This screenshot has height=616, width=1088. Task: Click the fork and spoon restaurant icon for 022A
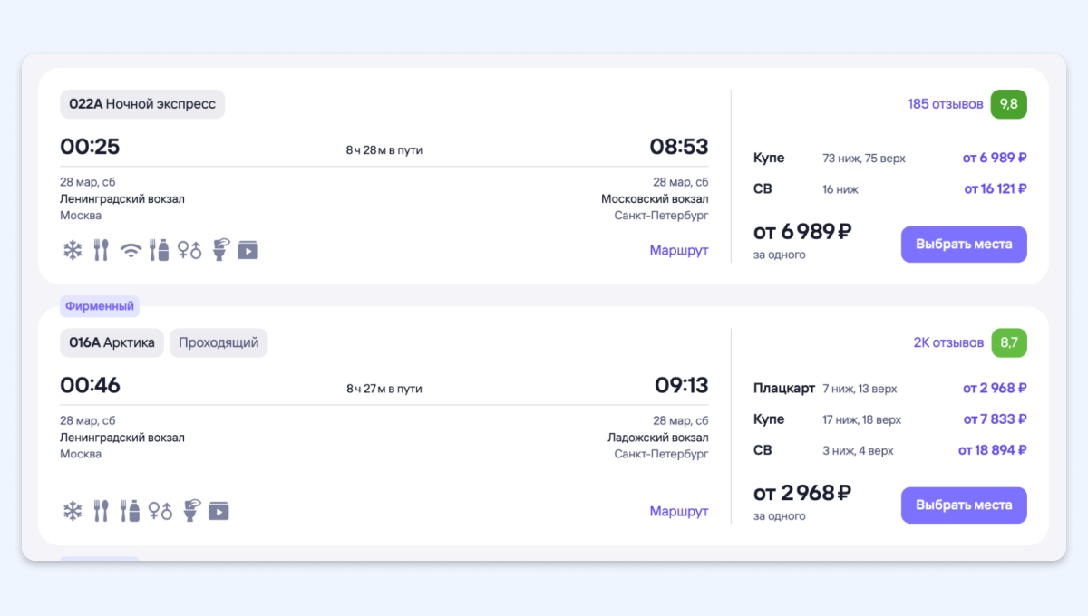pos(102,250)
